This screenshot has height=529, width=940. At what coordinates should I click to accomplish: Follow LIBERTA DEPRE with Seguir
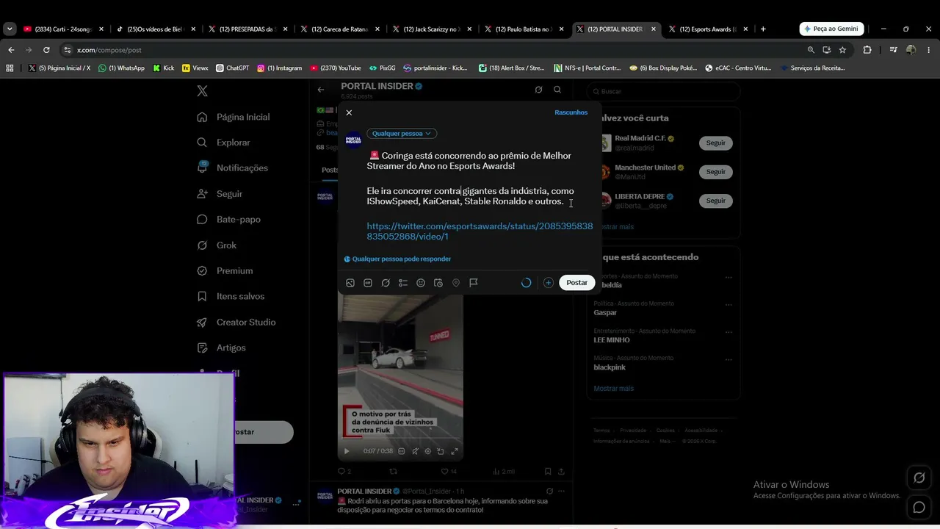click(x=715, y=201)
